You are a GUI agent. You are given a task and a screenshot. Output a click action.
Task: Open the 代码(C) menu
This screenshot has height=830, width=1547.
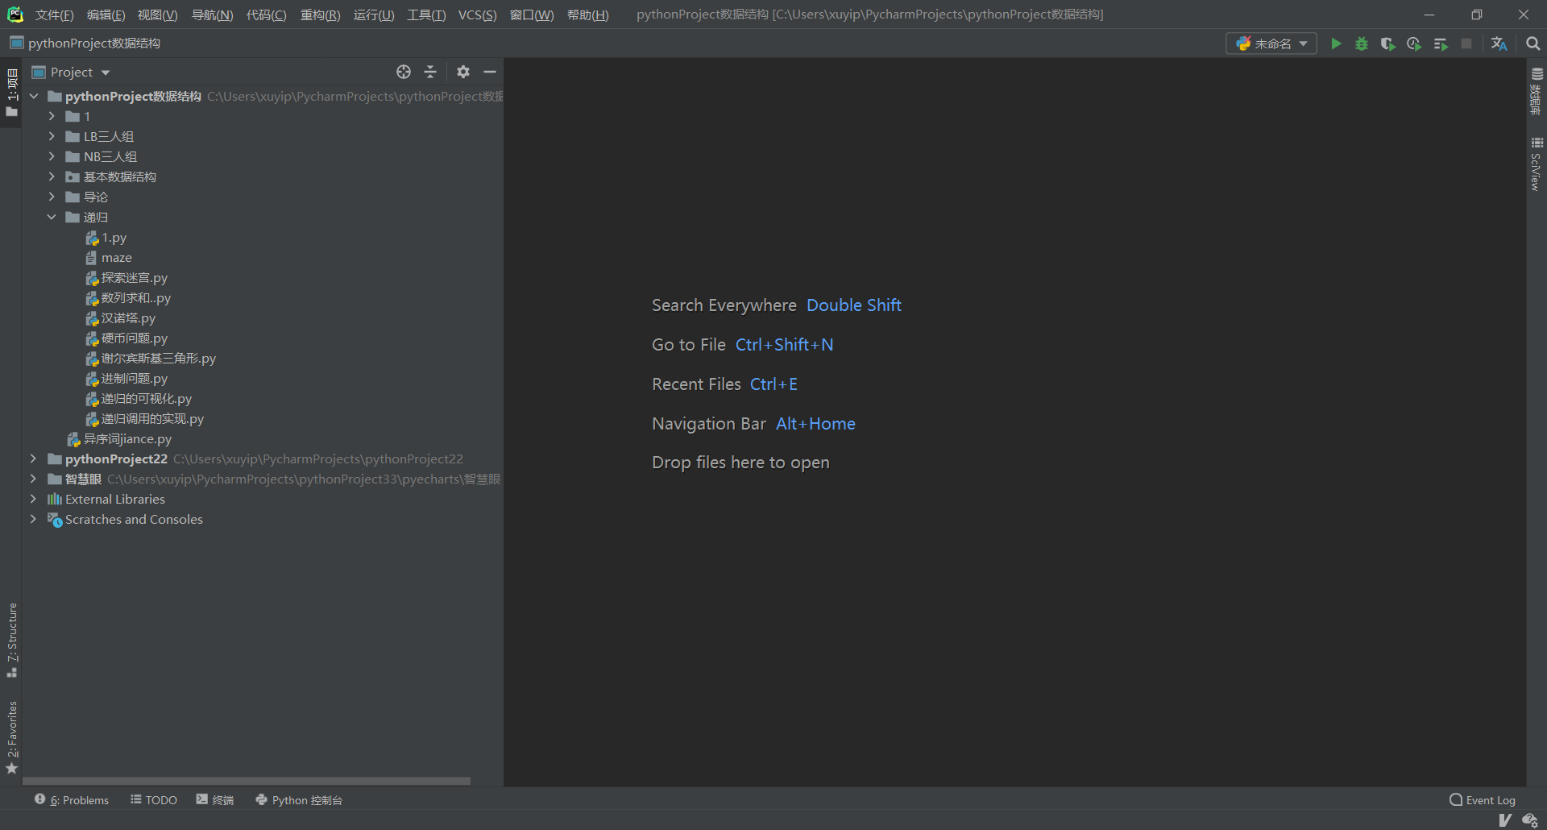(x=266, y=15)
